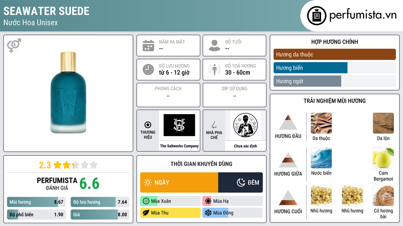The image size is (403, 226).
Task: Click the perfumer illustration above Chưa xác định
Action: coord(246,125)
